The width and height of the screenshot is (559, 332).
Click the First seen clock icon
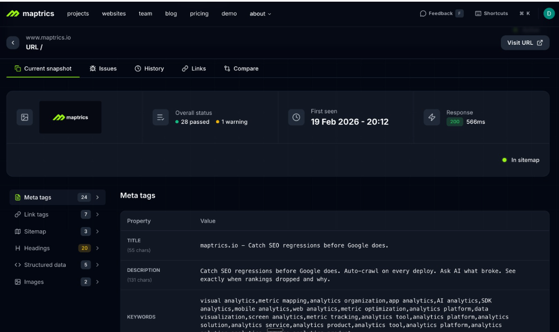coord(296,117)
